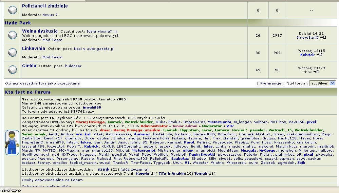Open aro_kal profile link
This screenshot has height=193, width=339.
[83, 134]
